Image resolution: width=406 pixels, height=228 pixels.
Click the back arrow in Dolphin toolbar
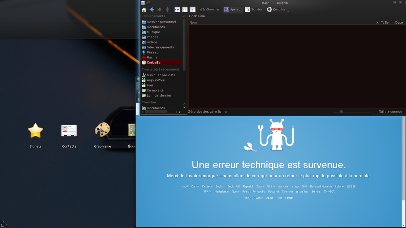pos(152,9)
